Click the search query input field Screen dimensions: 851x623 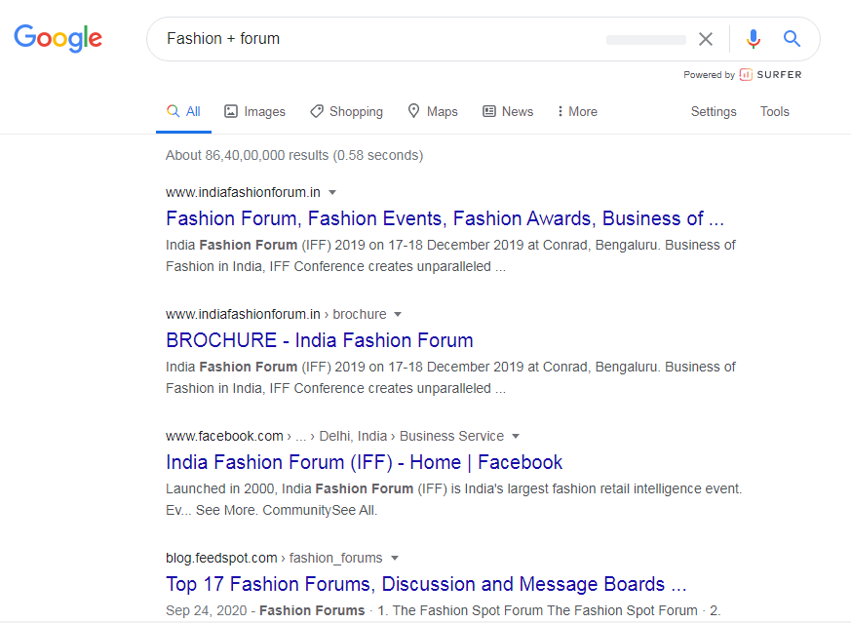380,39
